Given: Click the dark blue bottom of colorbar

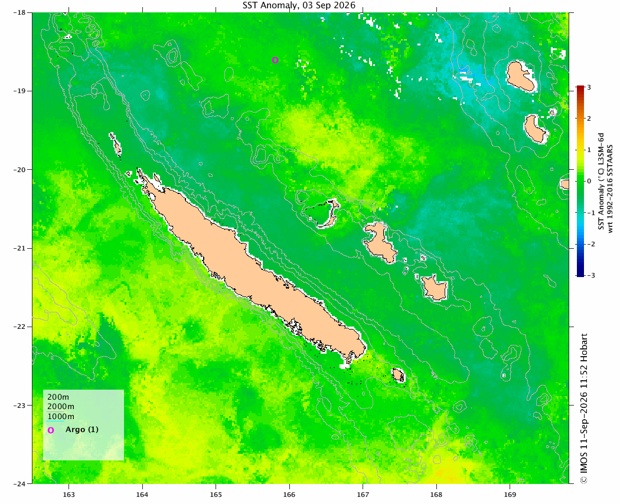Looking at the screenshot, I should [x=580, y=273].
